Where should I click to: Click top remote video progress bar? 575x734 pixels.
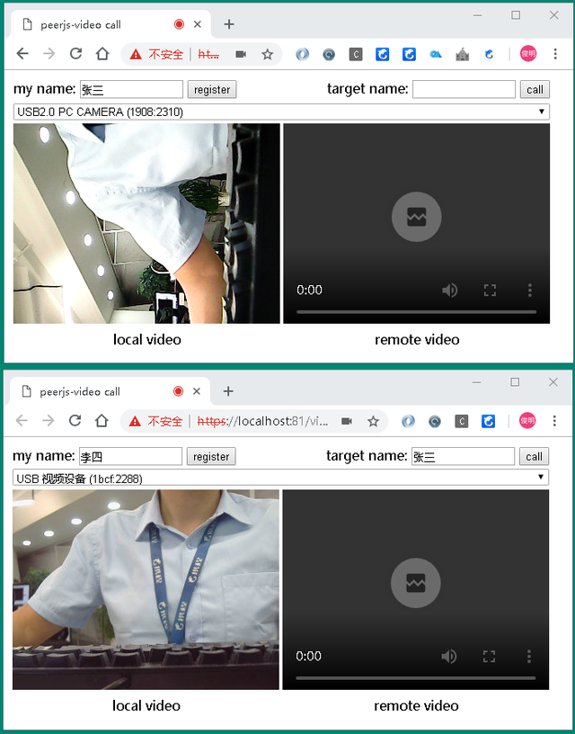(416, 312)
